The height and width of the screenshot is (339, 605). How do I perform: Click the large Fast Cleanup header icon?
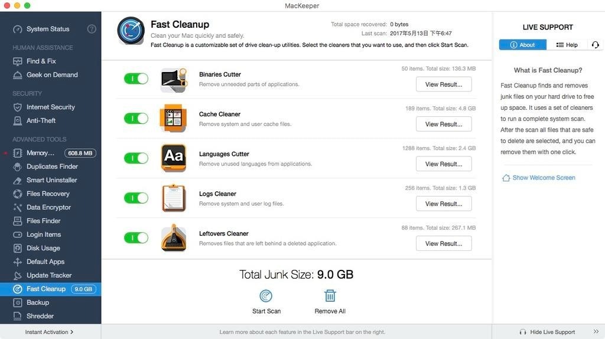click(131, 31)
